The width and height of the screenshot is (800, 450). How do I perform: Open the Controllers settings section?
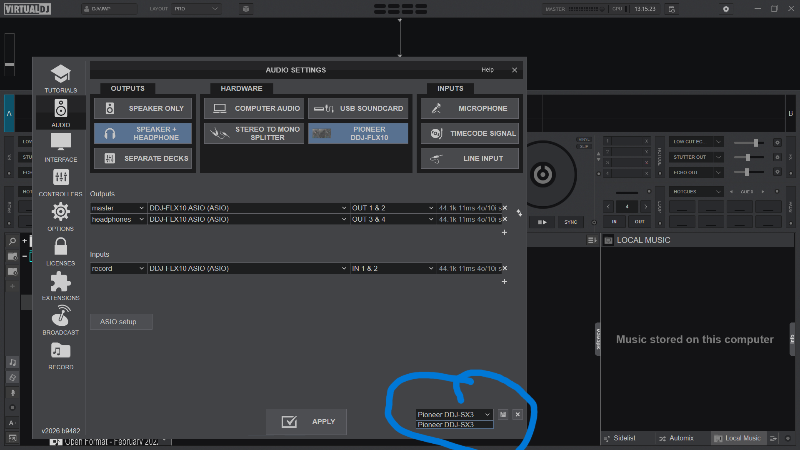tap(61, 182)
